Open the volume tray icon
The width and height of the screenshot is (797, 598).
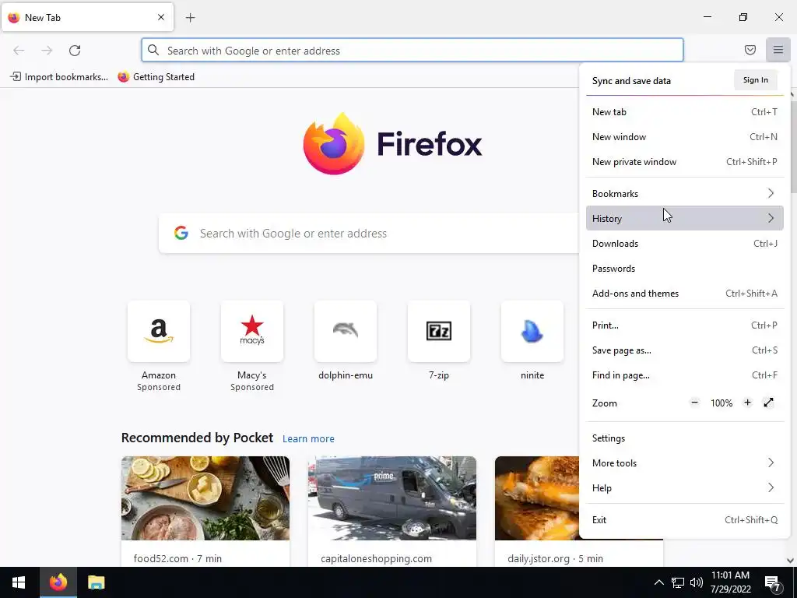click(697, 582)
